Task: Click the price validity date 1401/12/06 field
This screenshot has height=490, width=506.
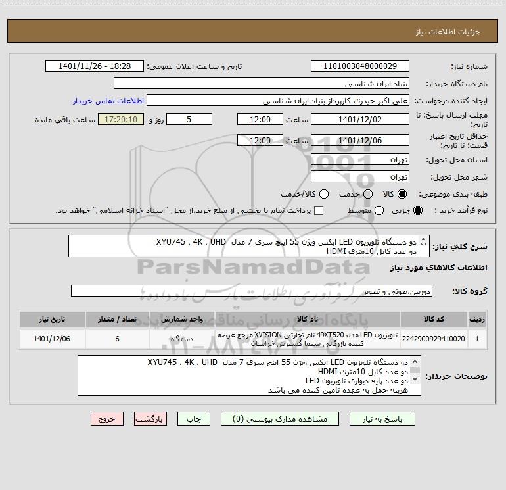Action: pyautogui.click(x=360, y=140)
